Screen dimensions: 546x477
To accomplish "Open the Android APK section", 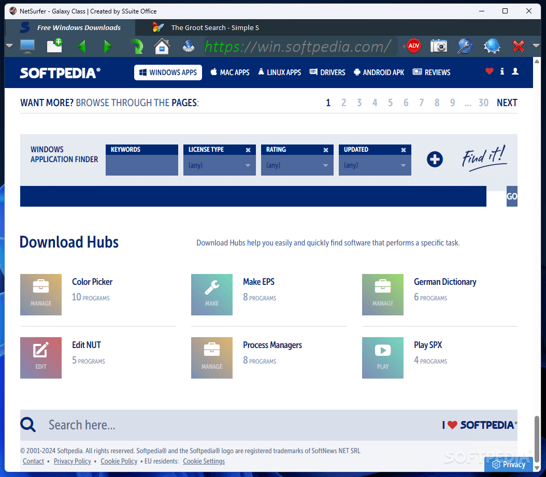I will 379,73.
